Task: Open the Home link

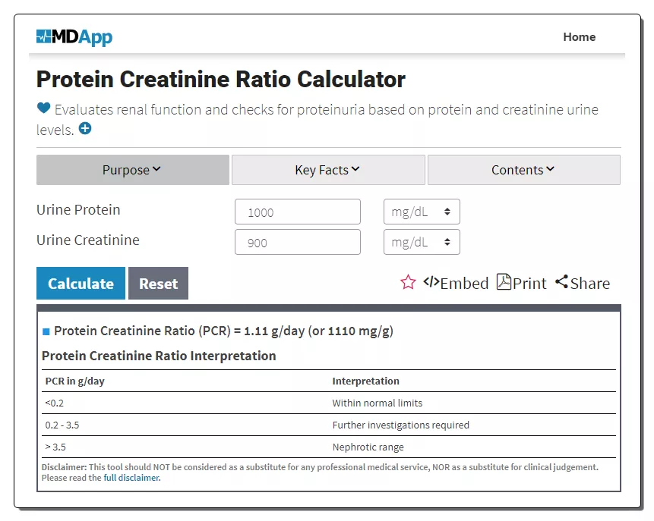Action: pos(579,37)
